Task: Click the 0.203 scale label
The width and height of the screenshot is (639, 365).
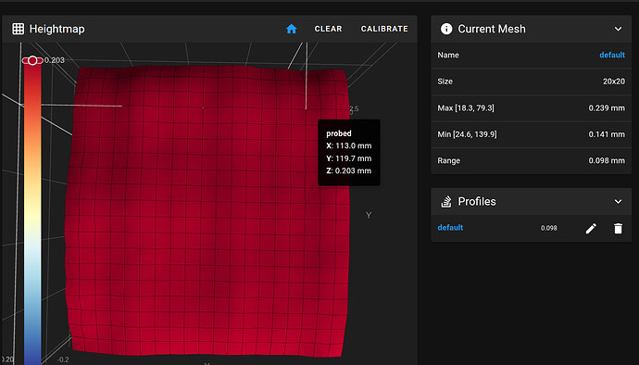Action: (55, 60)
